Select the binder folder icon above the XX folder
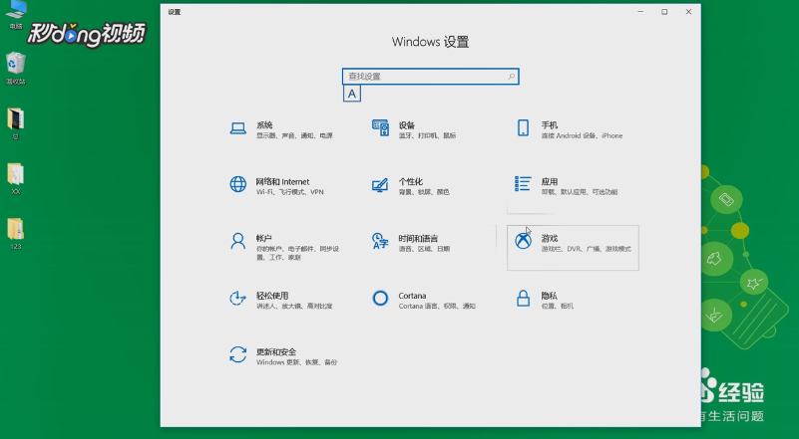 click(x=16, y=123)
